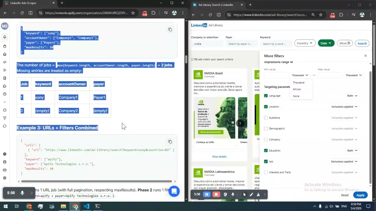Click Apply in More filters panel
Image resolution: width=376 pixels, height=211 pixels.
coord(360,195)
